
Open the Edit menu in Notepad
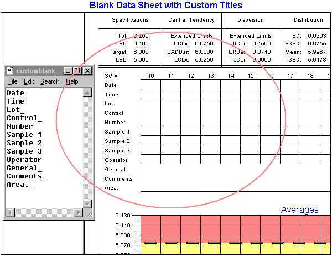(29, 81)
